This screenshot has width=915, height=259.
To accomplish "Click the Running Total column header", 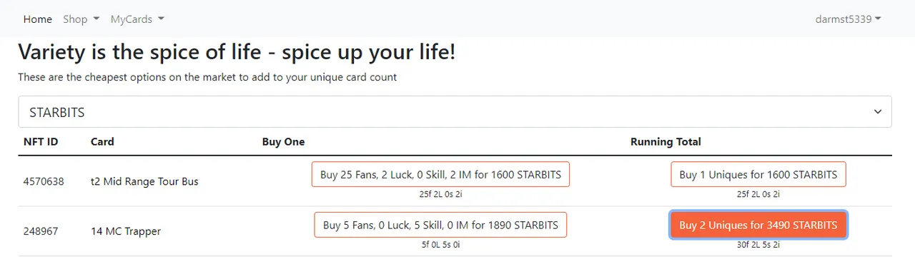I will pyautogui.click(x=666, y=141).
